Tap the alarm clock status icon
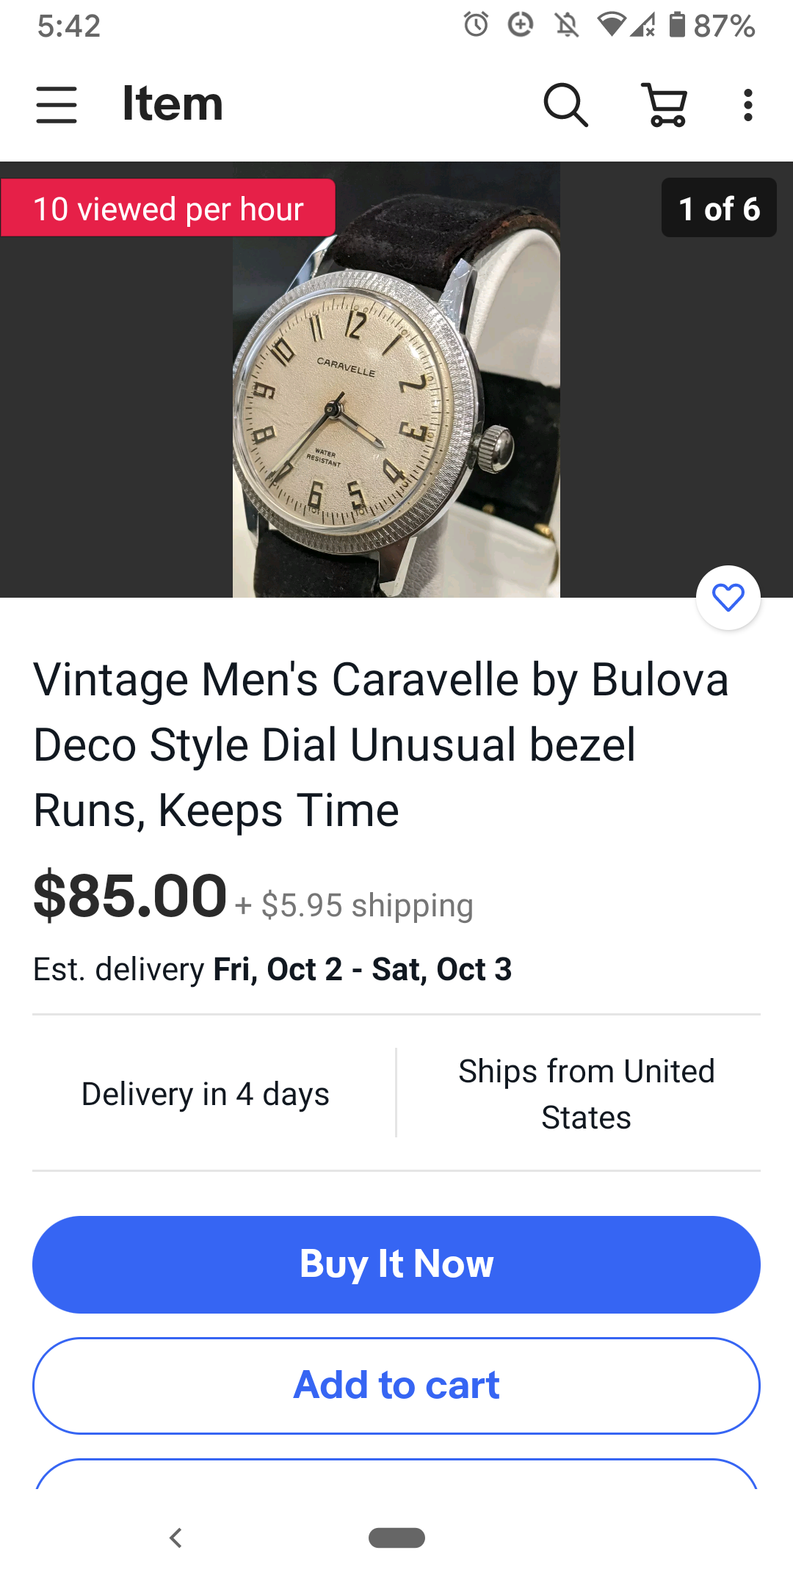 477,25
